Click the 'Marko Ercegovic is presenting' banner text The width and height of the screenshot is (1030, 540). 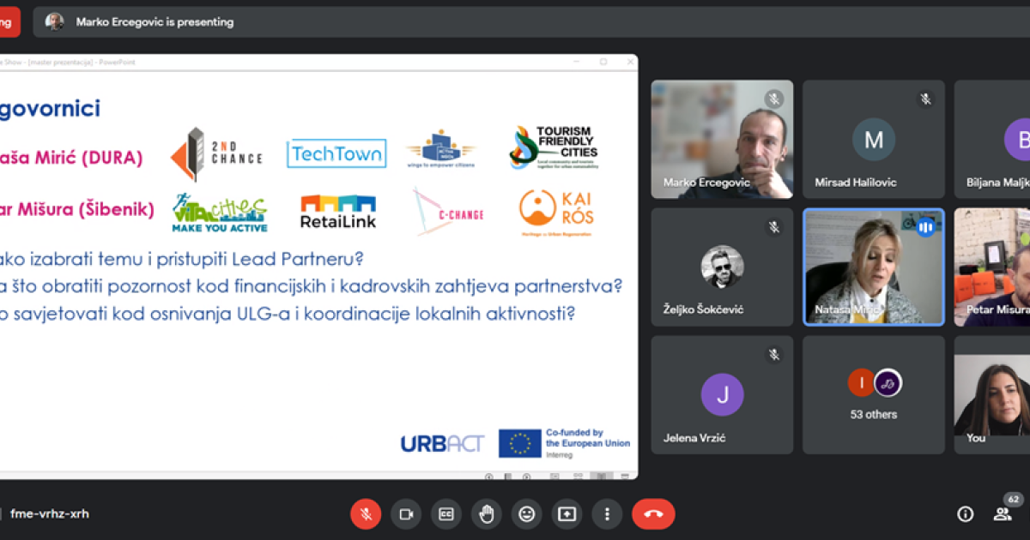[x=154, y=22]
